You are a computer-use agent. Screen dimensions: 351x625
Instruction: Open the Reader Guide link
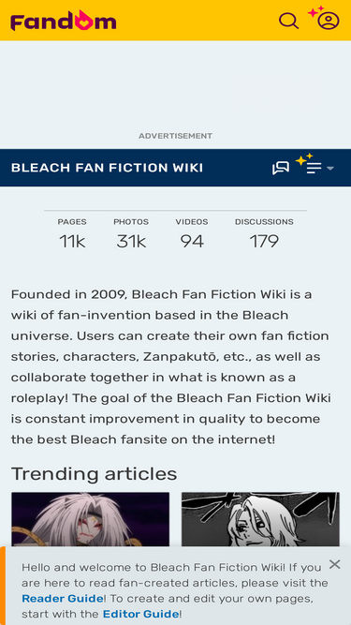(63, 598)
